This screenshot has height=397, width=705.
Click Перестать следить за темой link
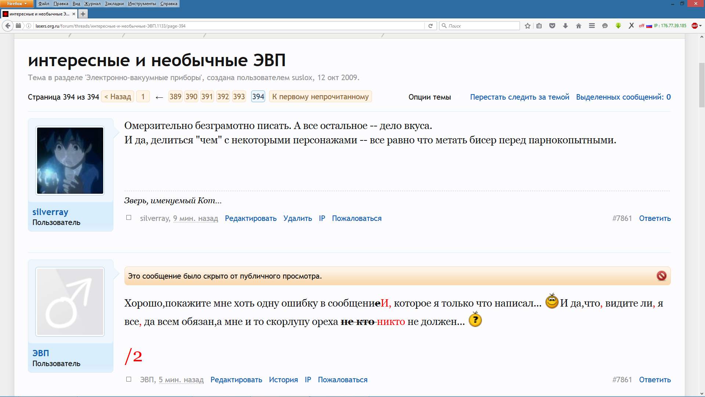(x=520, y=97)
